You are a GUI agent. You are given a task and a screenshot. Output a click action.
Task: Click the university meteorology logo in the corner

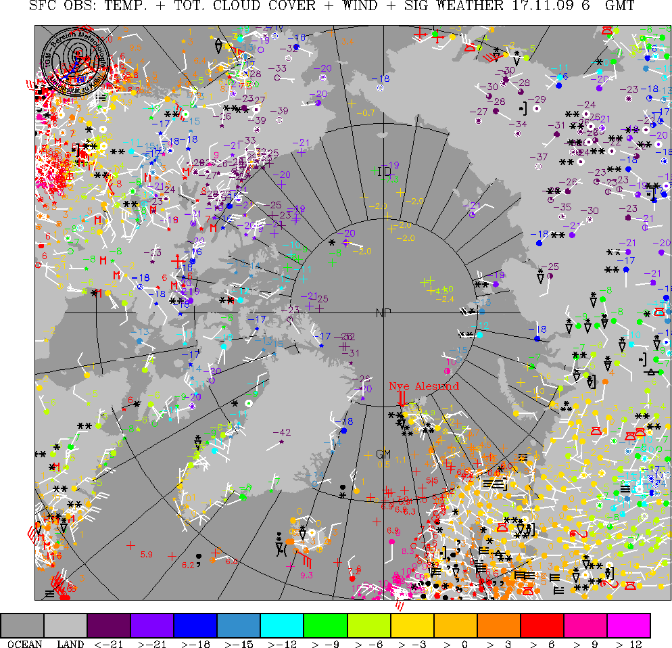[x=76, y=61]
